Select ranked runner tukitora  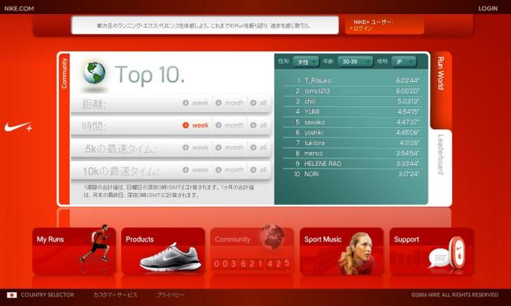[353, 143]
